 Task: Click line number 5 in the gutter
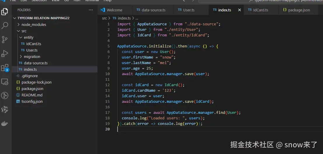point(109,46)
